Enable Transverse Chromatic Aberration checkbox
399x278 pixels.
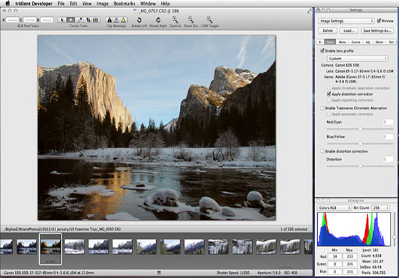323,108
